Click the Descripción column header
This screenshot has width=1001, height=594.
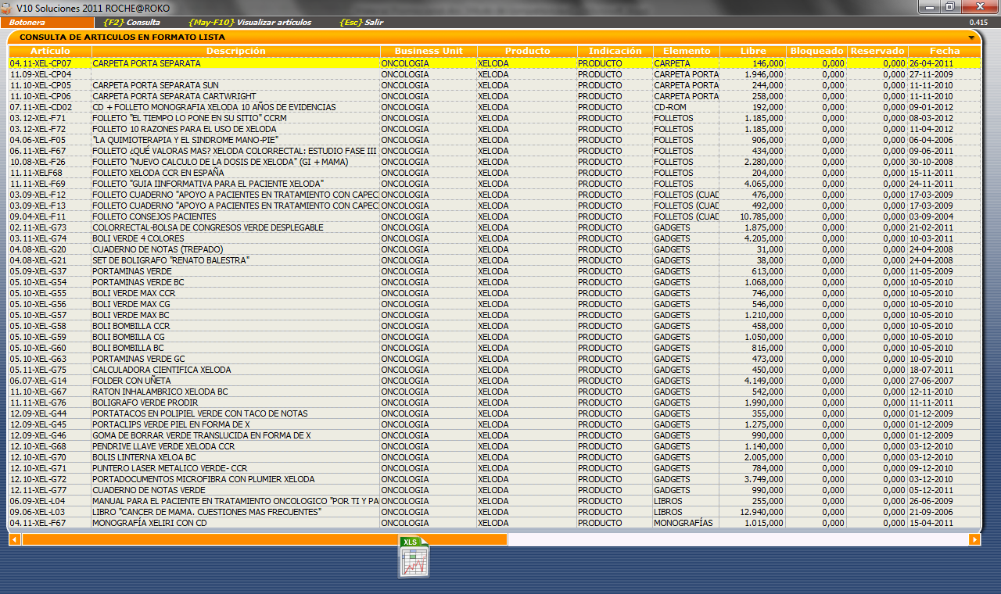(x=235, y=51)
